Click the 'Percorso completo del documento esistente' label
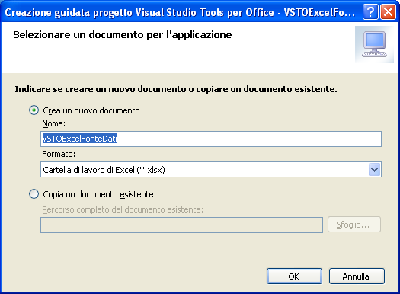The height and width of the screenshot is (294, 400). pos(123,209)
